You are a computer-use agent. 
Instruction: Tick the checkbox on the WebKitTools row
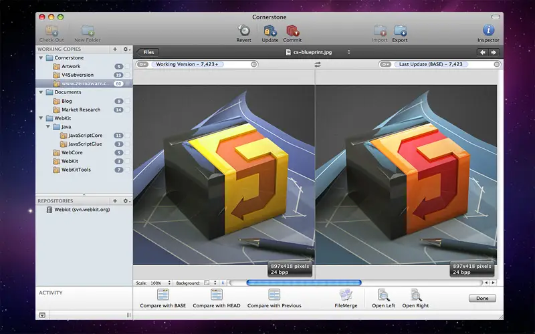click(127, 170)
